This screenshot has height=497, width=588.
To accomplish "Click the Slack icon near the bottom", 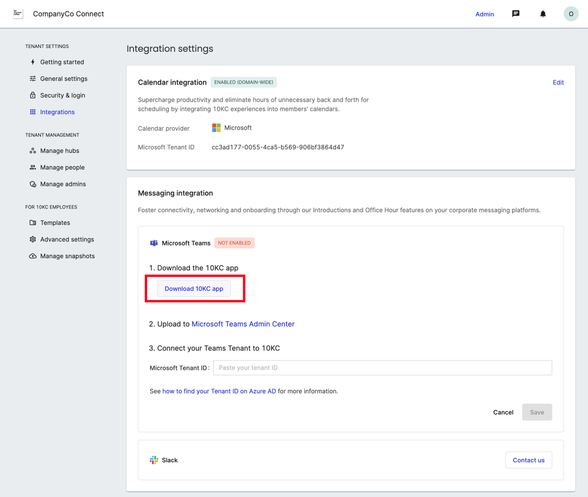I will click(x=153, y=460).
